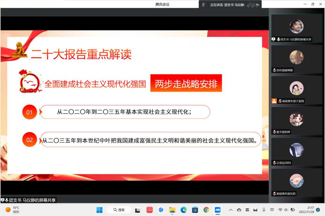Viewport: 325px width, 216px height.
Task: Open the volume control in system tray
Action: (286, 210)
